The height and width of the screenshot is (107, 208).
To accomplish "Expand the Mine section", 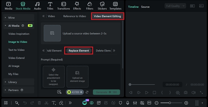I will click(x=19, y=18).
